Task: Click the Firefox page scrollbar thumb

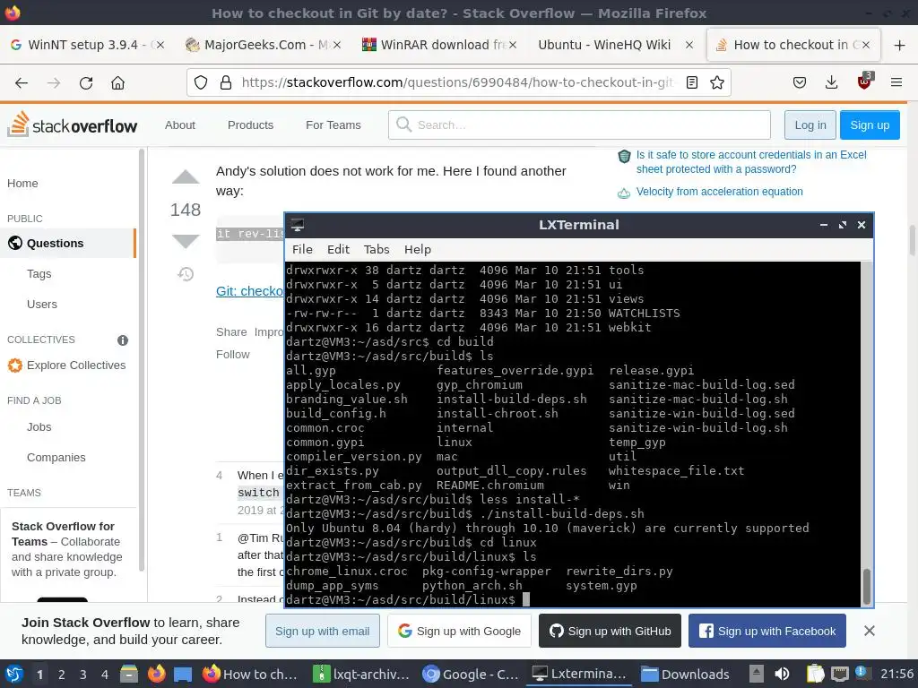Action: [x=912, y=240]
